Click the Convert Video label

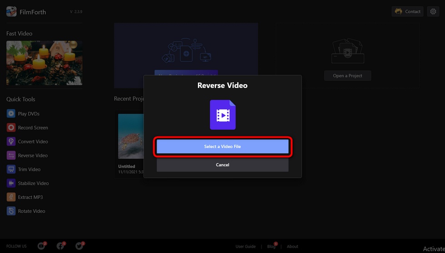33,141
